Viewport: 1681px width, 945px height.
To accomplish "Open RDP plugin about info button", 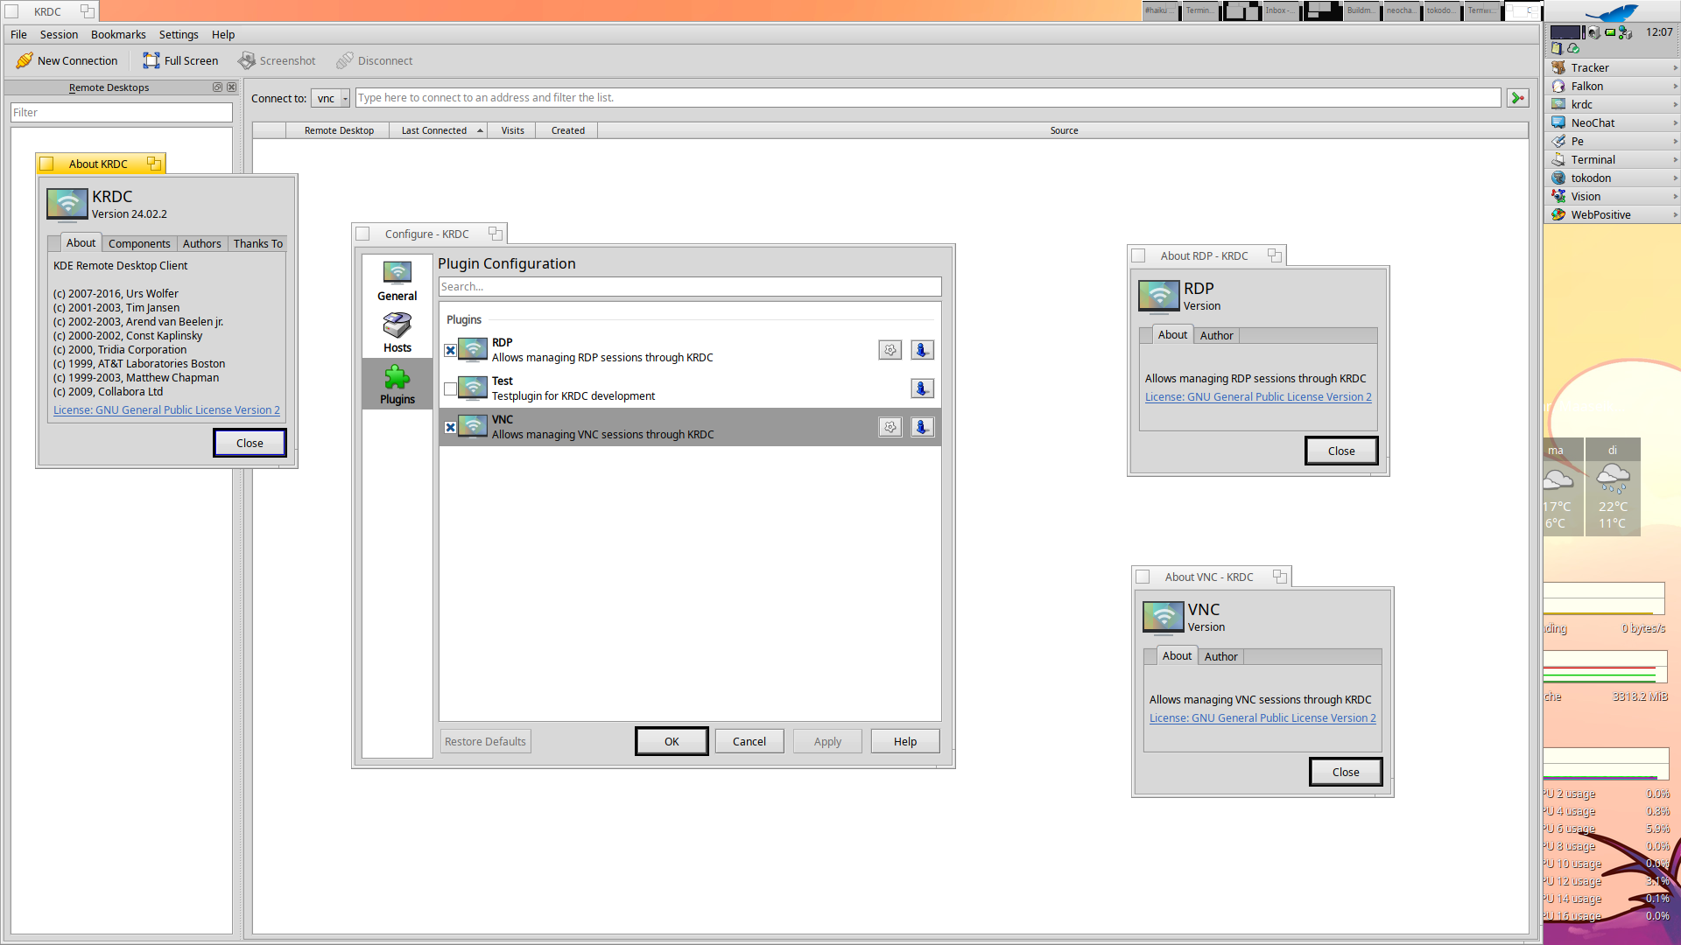I will pyautogui.click(x=922, y=350).
